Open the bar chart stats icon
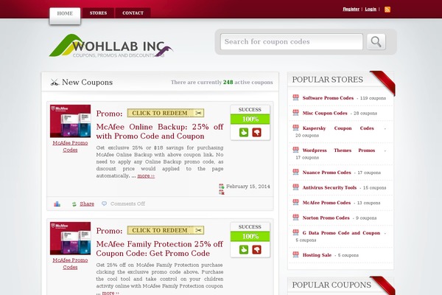This screenshot has height=295, width=442. point(57,204)
